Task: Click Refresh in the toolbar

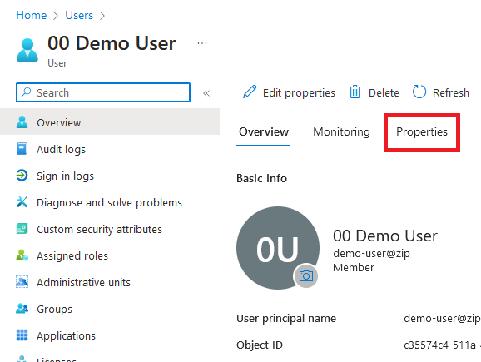Action: pos(441,92)
